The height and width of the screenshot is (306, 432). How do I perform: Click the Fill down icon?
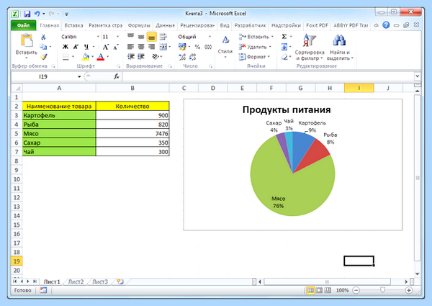tap(284, 47)
